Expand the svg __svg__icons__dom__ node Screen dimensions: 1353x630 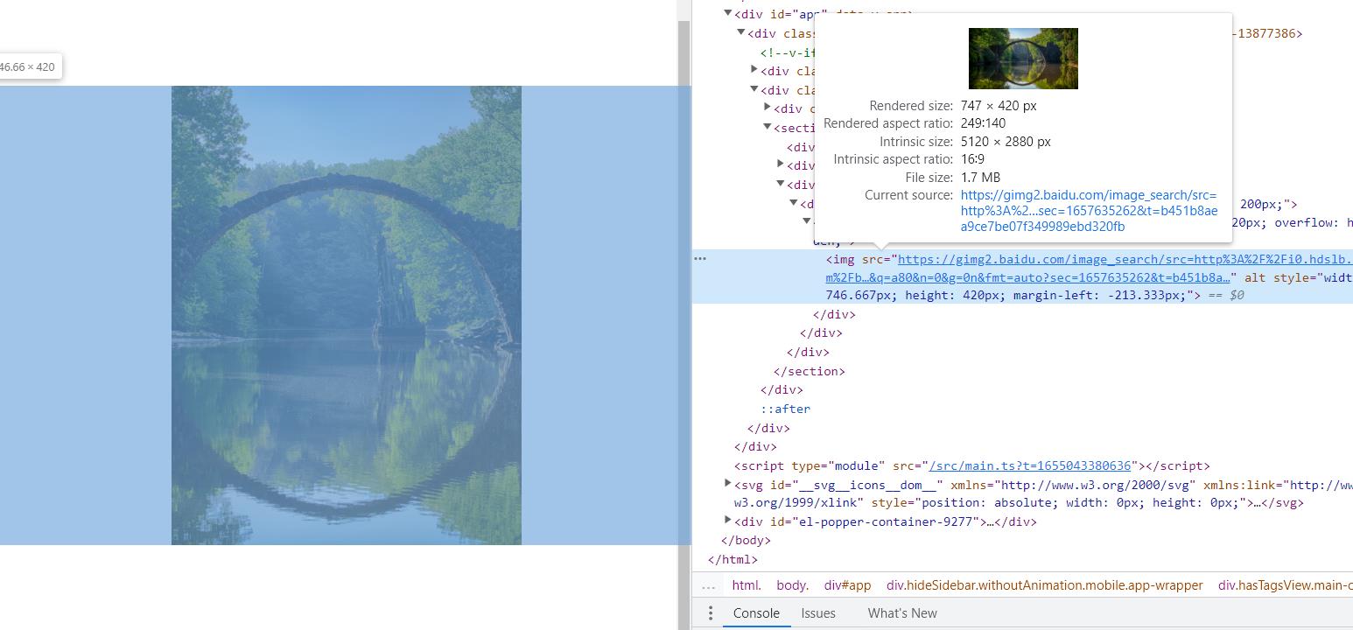(x=728, y=483)
